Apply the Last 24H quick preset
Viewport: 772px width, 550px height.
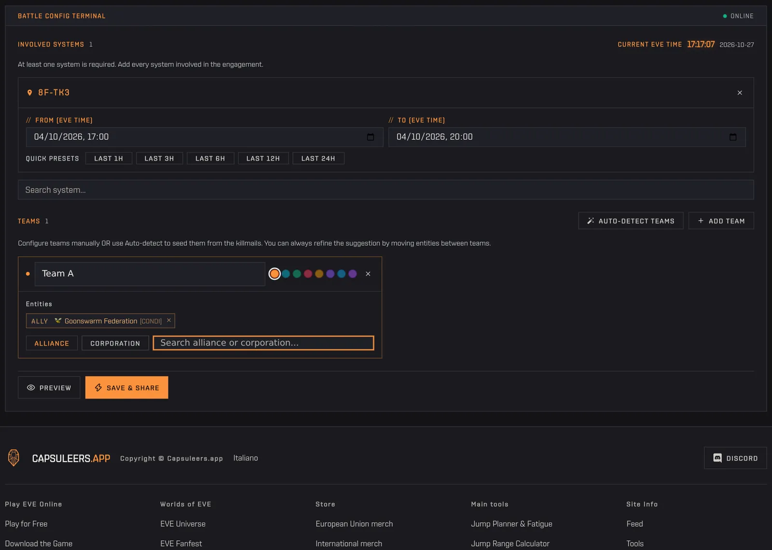coord(318,158)
